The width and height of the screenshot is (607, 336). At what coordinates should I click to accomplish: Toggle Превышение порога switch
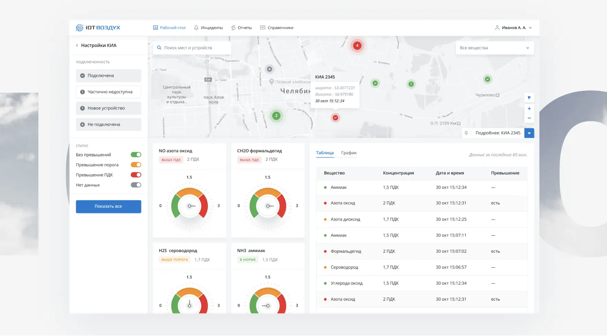tap(136, 165)
